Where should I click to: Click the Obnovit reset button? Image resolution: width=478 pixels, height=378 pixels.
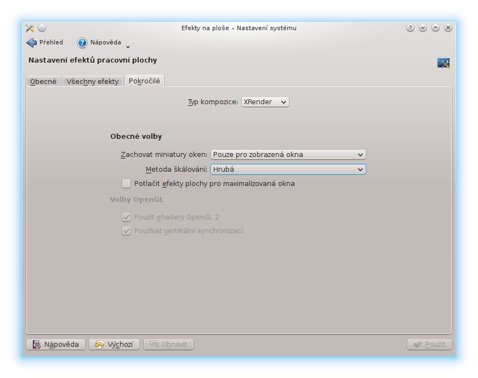coord(169,345)
